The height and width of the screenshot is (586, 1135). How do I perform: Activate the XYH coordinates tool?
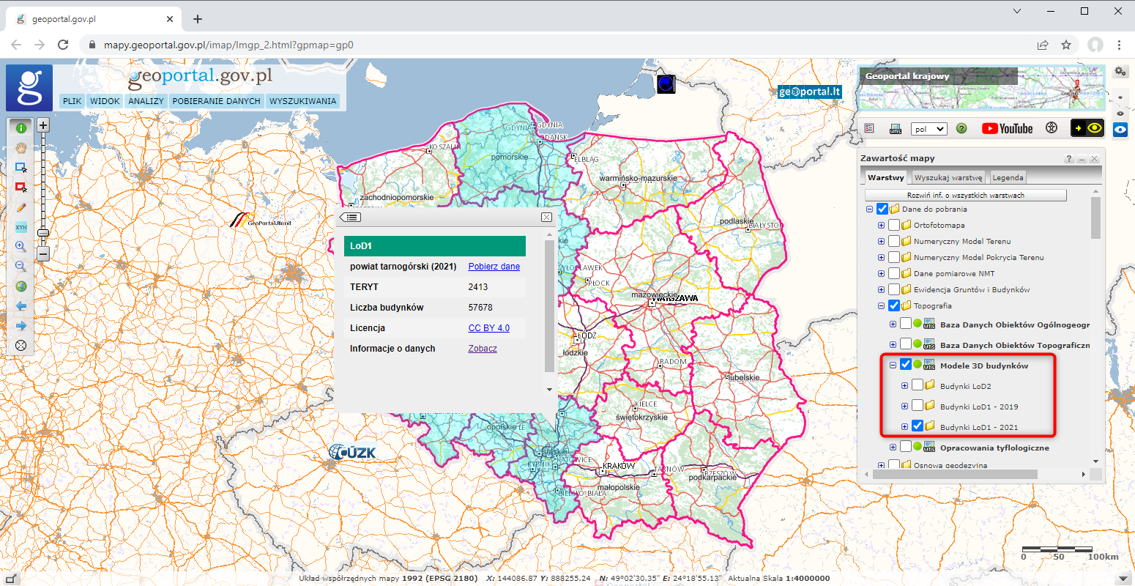pyautogui.click(x=21, y=227)
